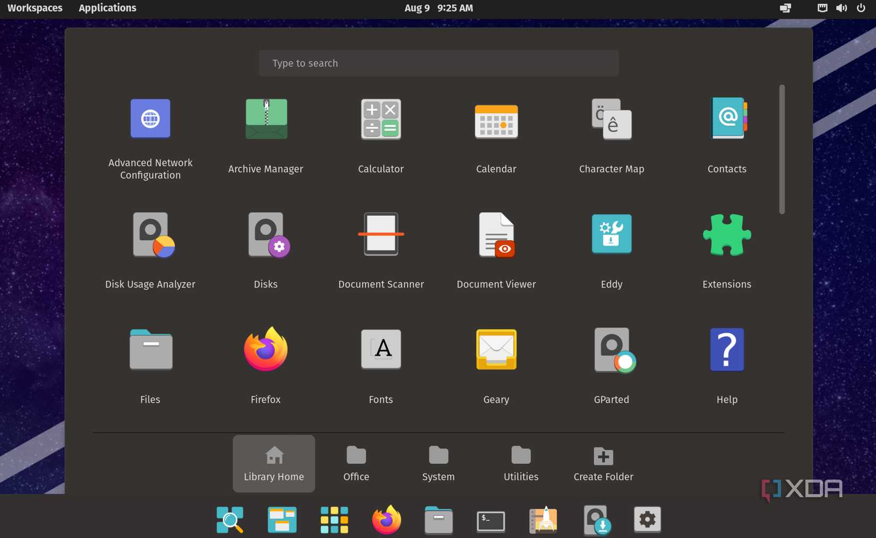
Task: Launch Eddy package installer
Action: coord(611,235)
